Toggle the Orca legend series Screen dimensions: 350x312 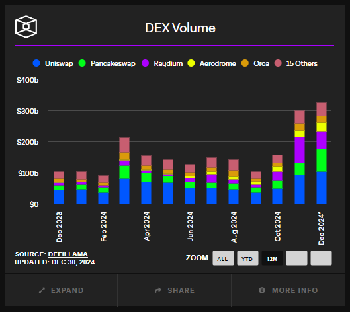(x=255, y=63)
